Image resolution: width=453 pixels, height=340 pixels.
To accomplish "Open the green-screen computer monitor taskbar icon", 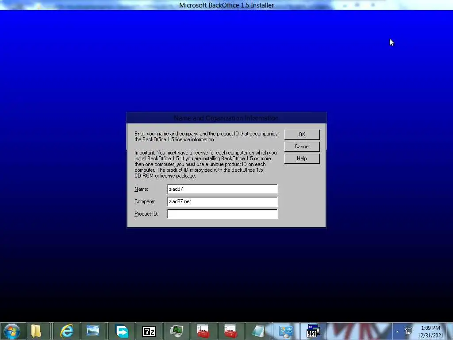I will pyautogui.click(x=176, y=331).
